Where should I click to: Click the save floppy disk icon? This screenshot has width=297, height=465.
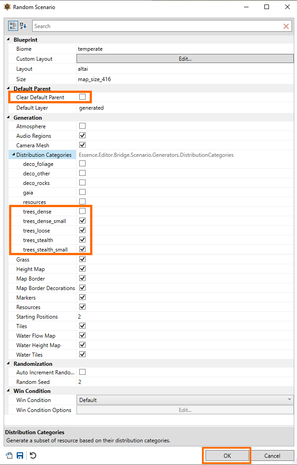point(20,455)
